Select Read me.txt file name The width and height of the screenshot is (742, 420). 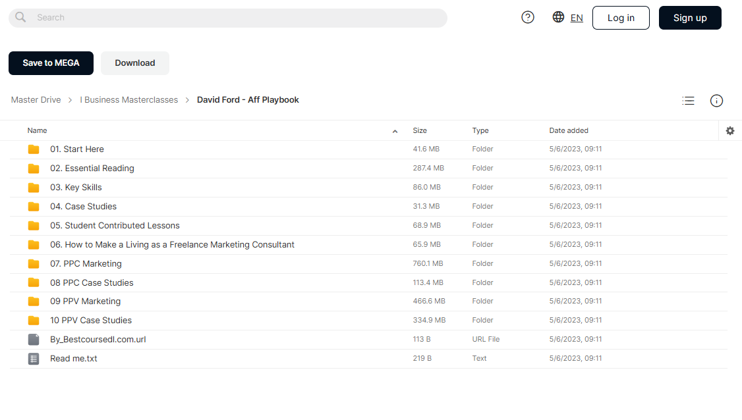tap(74, 359)
